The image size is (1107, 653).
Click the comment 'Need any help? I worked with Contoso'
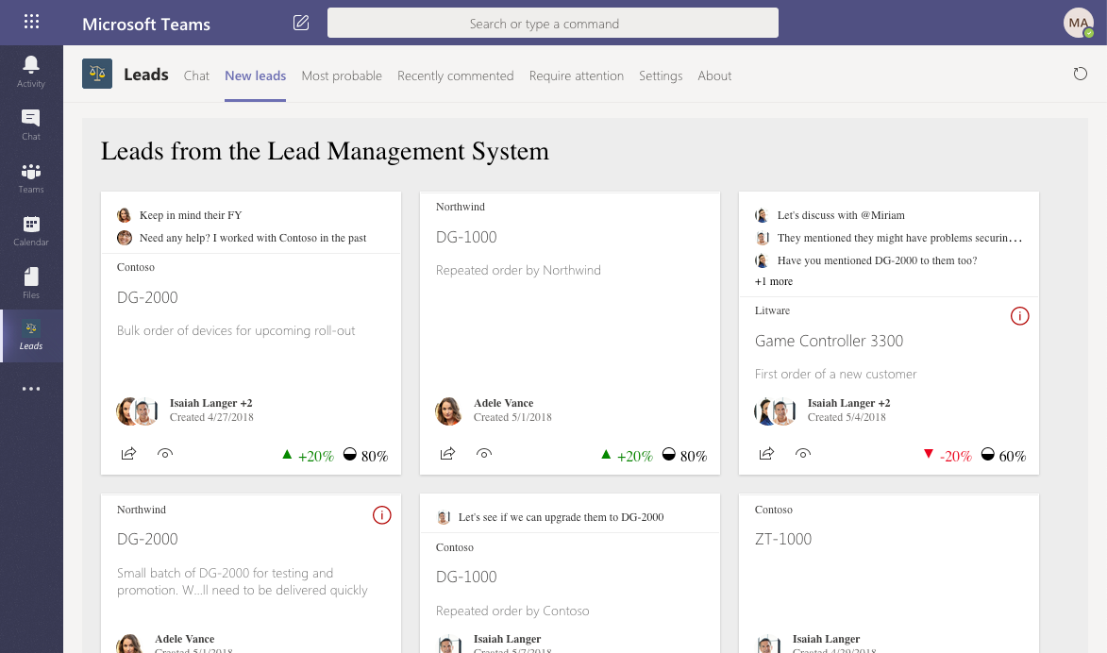tap(253, 238)
